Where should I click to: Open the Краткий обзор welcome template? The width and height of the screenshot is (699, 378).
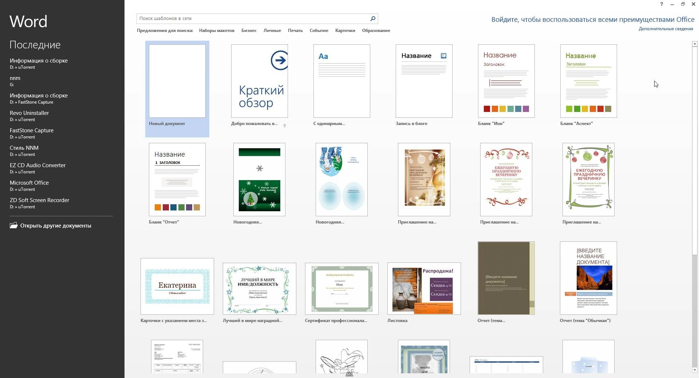pos(260,81)
